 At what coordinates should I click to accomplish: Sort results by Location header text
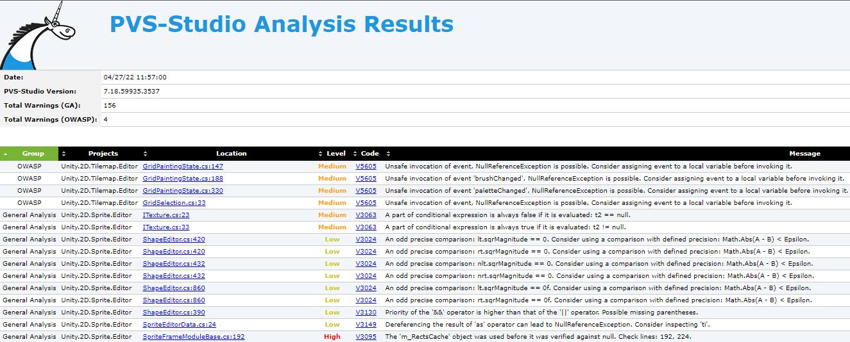pos(231,154)
